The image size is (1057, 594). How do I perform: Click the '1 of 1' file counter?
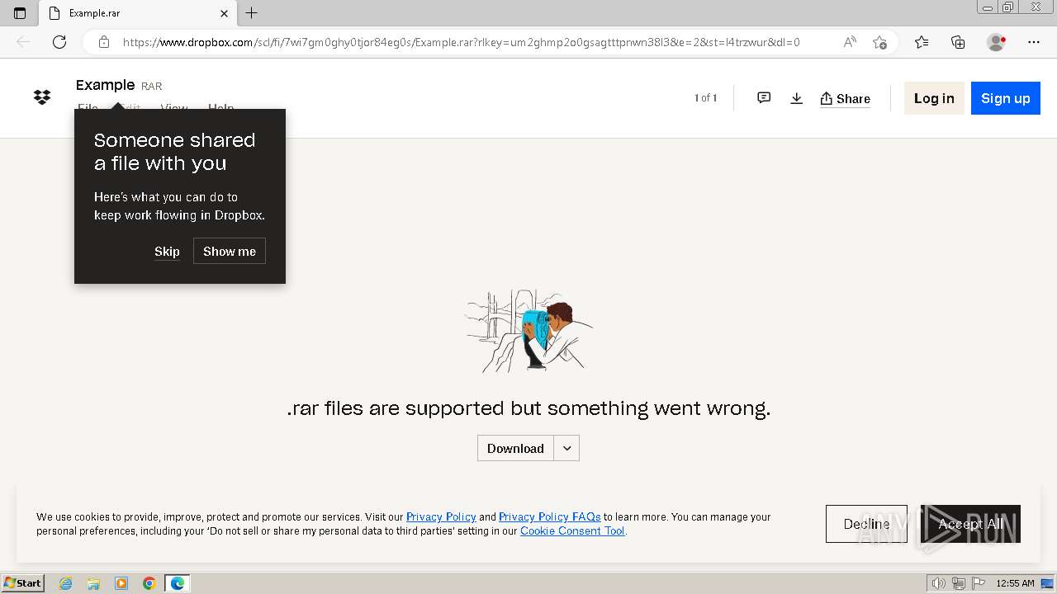(x=705, y=98)
